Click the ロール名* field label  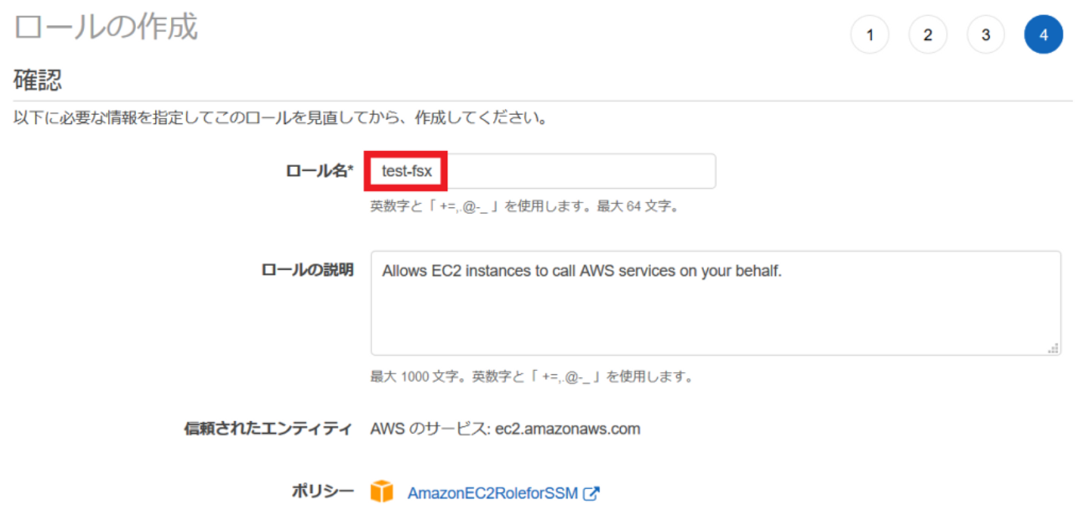319,172
